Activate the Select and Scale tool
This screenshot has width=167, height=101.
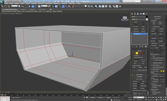click(x=39, y=6)
